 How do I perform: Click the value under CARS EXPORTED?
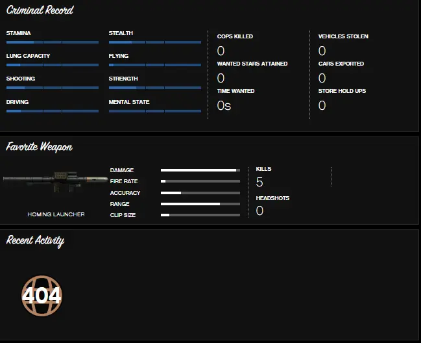[x=322, y=78]
